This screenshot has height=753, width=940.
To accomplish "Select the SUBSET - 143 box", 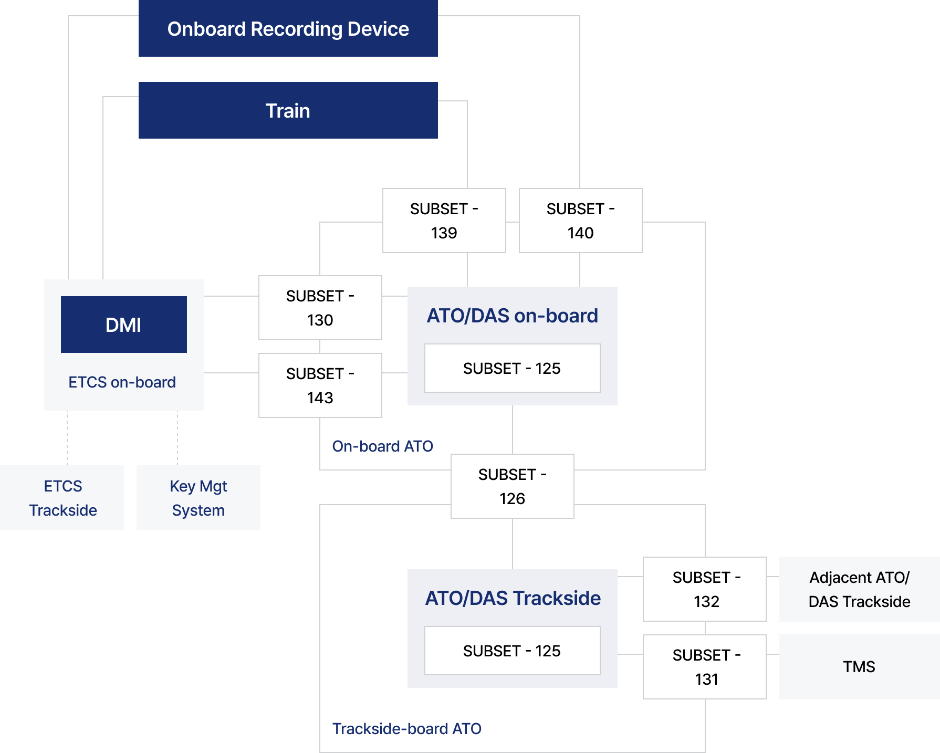I will [320, 385].
